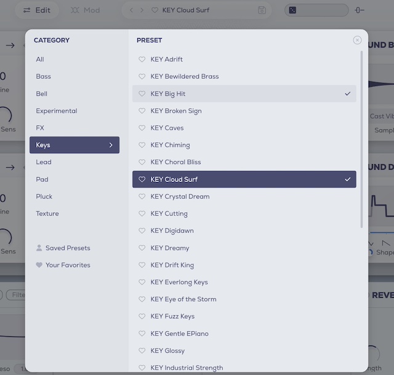394x375 pixels.
Task: Toggle favorite heart on KEY Big Hit
Action: pyautogui.click(x=142, y=94)
